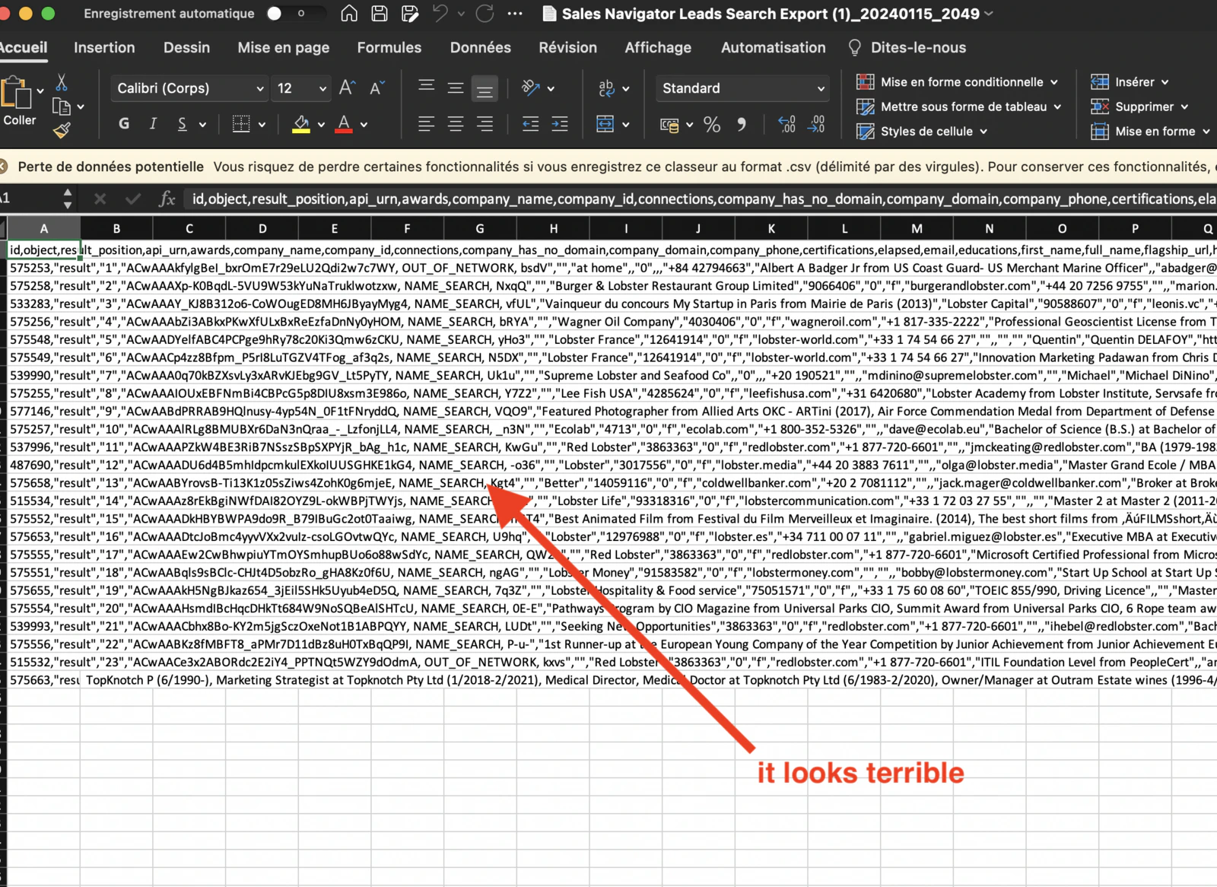This screenshot has width=1217, height=887.
Task: Open the font size 12 dropdown
Action: coord(301,88)
